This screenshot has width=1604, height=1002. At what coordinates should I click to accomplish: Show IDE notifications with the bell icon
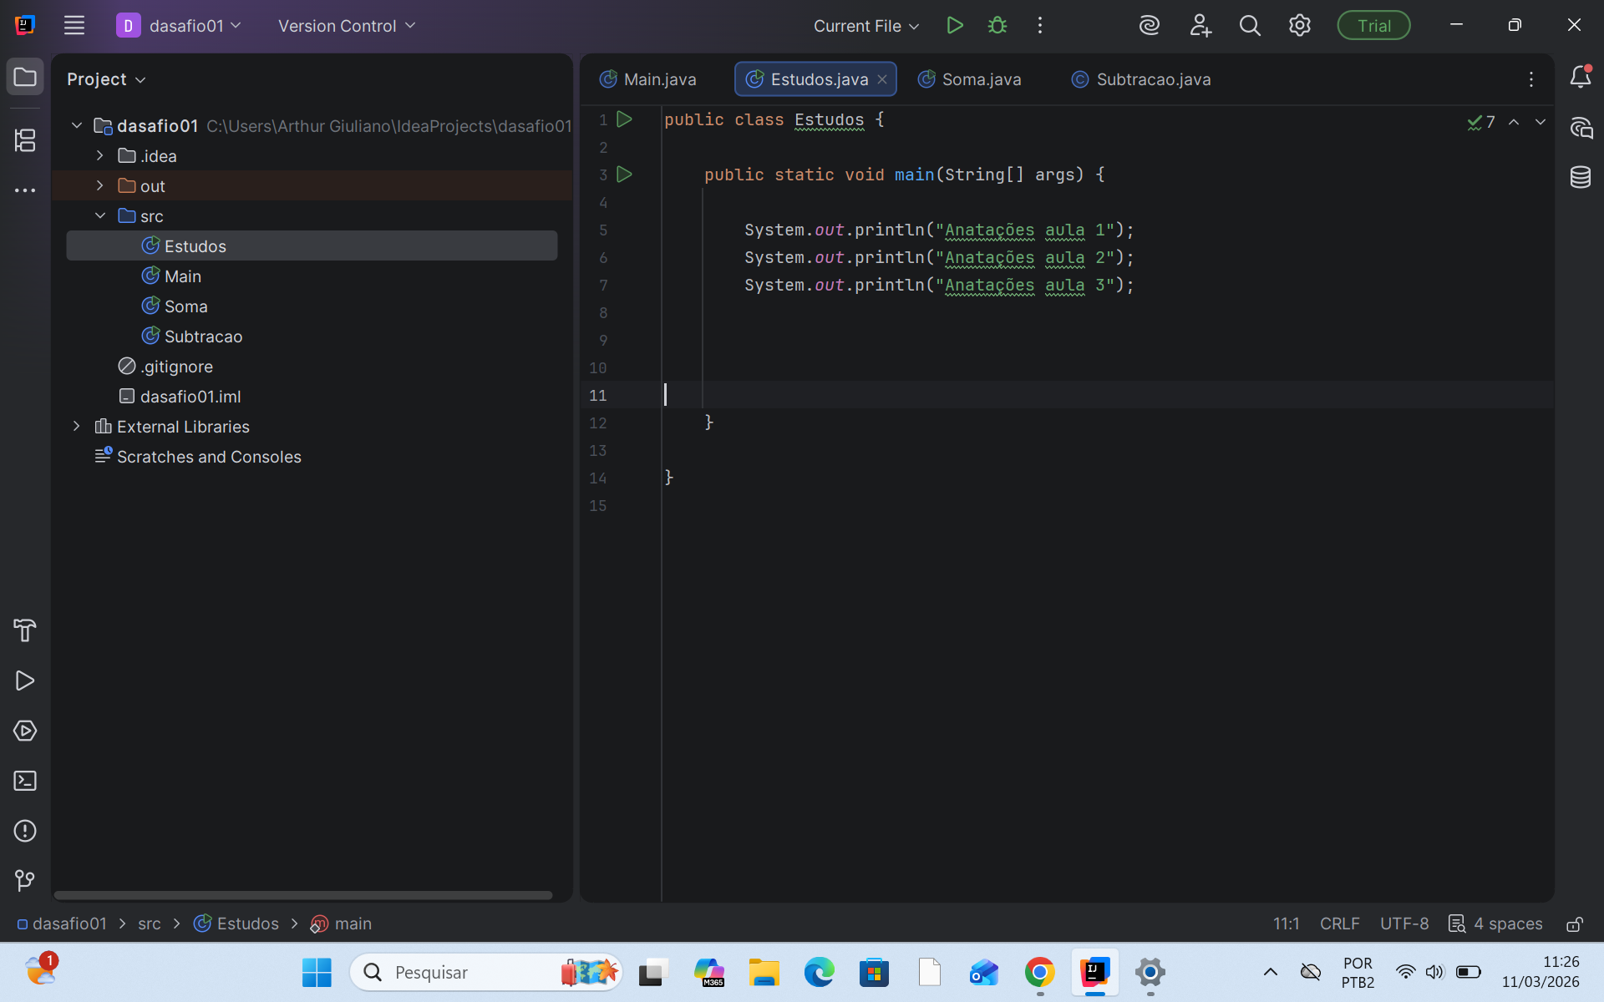coord(1580,78)
